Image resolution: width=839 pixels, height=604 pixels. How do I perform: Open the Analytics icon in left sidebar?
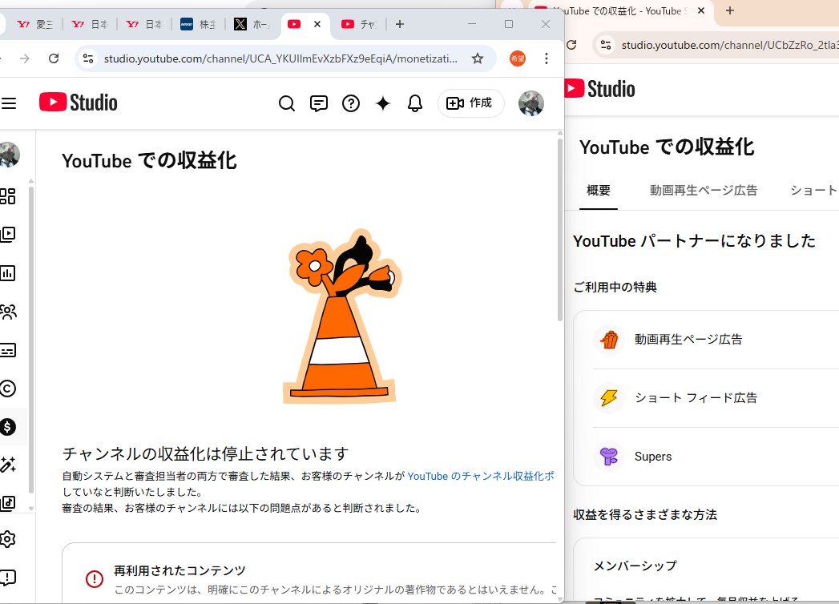pos(7,273)
